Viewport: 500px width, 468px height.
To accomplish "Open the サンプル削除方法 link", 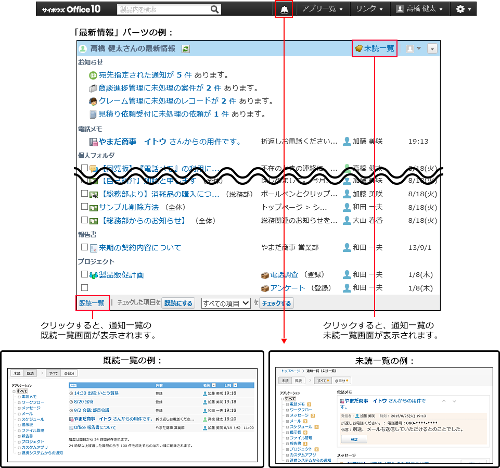I will [129, 207].
